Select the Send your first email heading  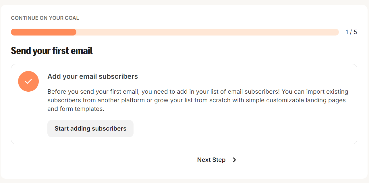[52, 51]
